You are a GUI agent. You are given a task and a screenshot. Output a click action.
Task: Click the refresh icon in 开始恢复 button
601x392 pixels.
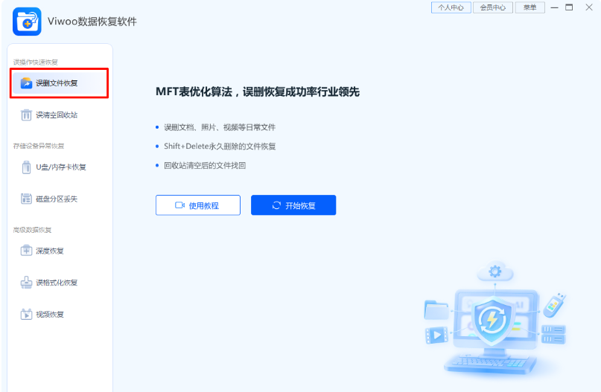point(276,205)
